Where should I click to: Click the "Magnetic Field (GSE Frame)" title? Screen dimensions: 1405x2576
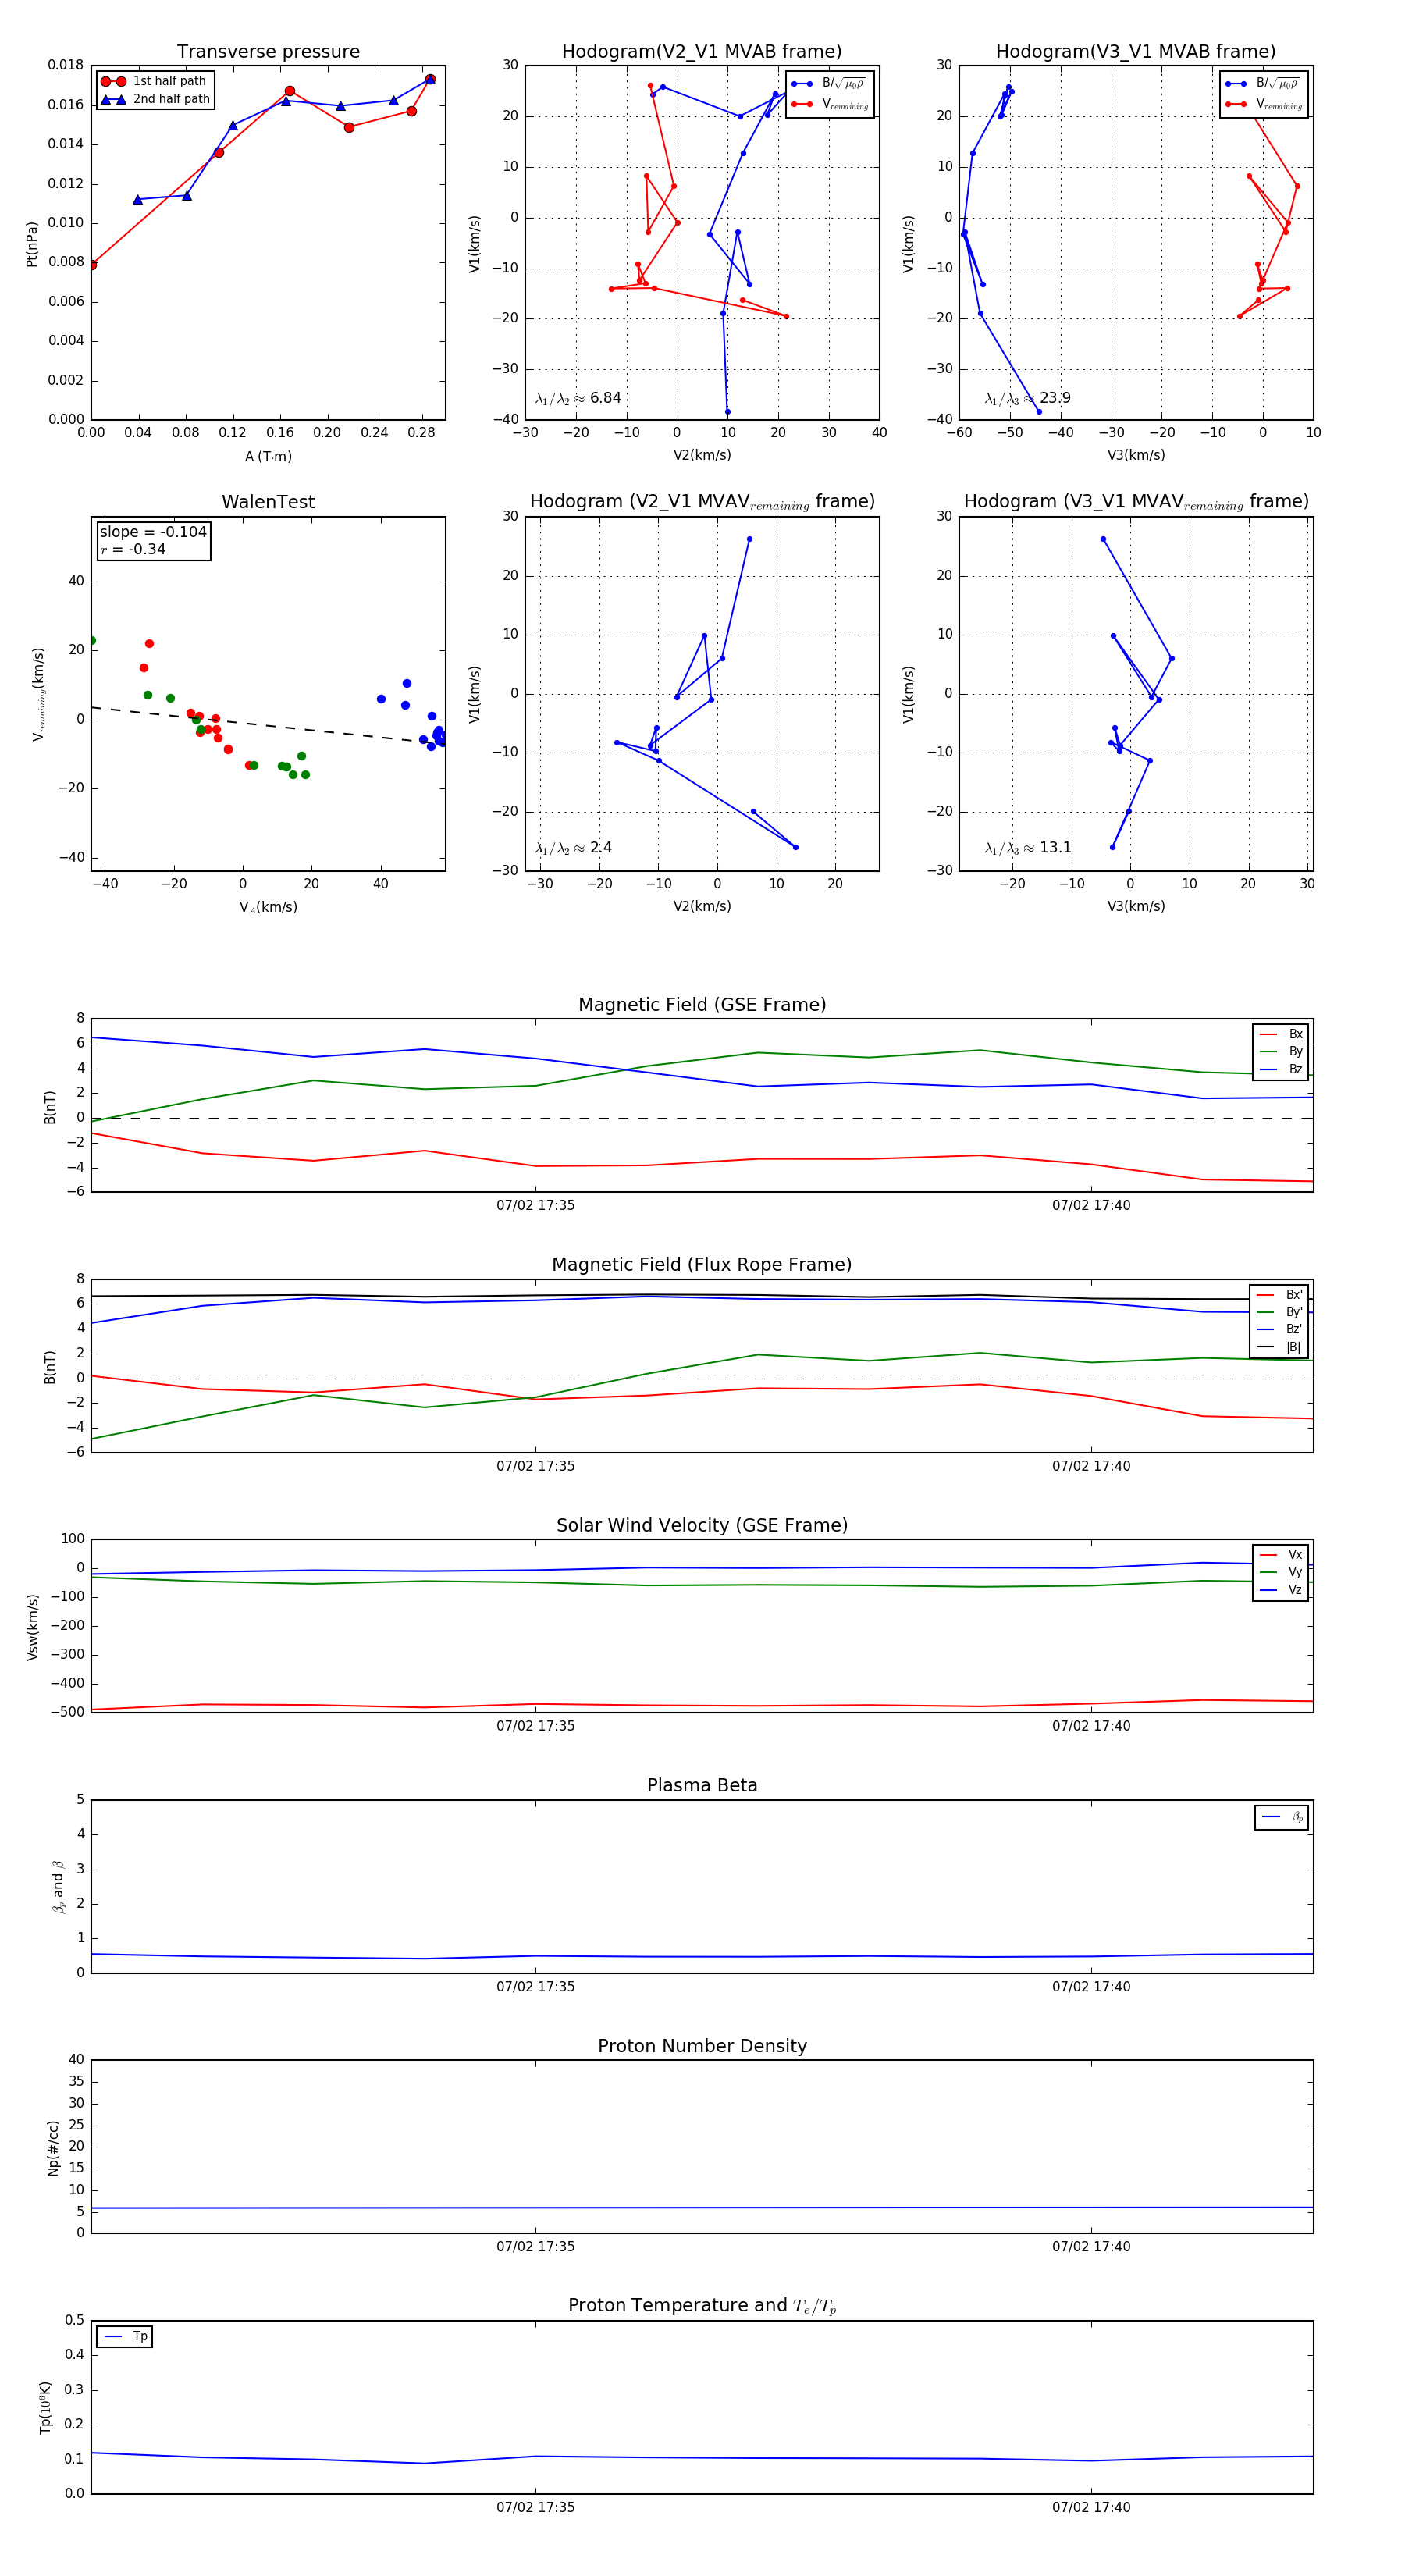click(x=702, y=1005)
